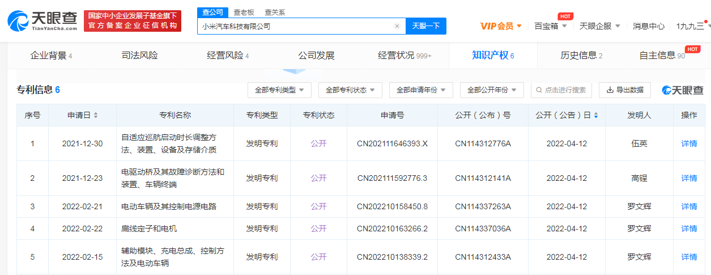Open the 全部专利状态 dropdown
Screen dimensions: 711x275
click(x=350, y=90)
